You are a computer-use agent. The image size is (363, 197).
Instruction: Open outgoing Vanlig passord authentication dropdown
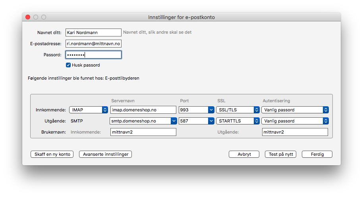[x=295, y=121]
